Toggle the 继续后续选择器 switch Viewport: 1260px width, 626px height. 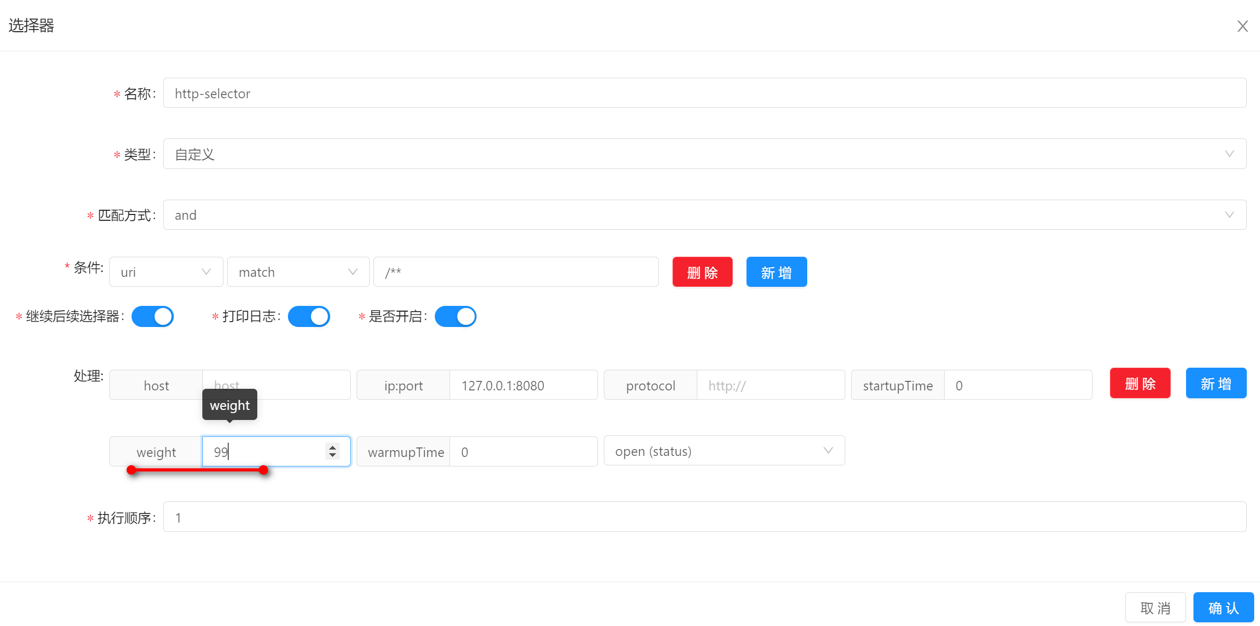pyautogui.click(x=153, y=316)
